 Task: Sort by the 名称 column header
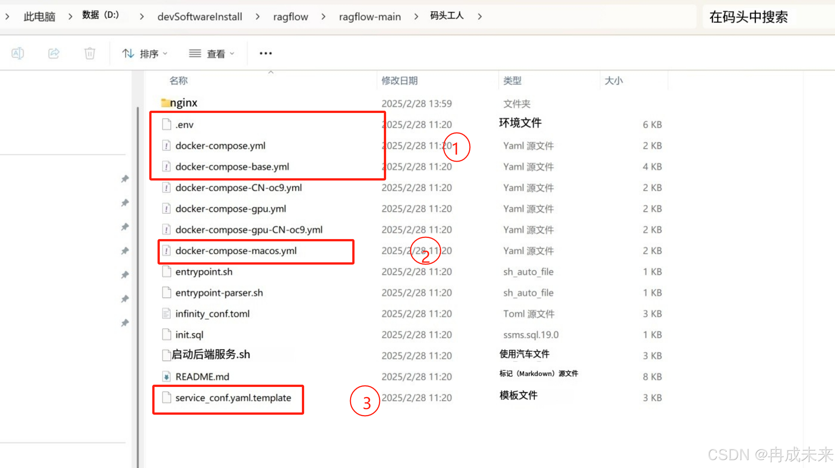pos(179,80)
